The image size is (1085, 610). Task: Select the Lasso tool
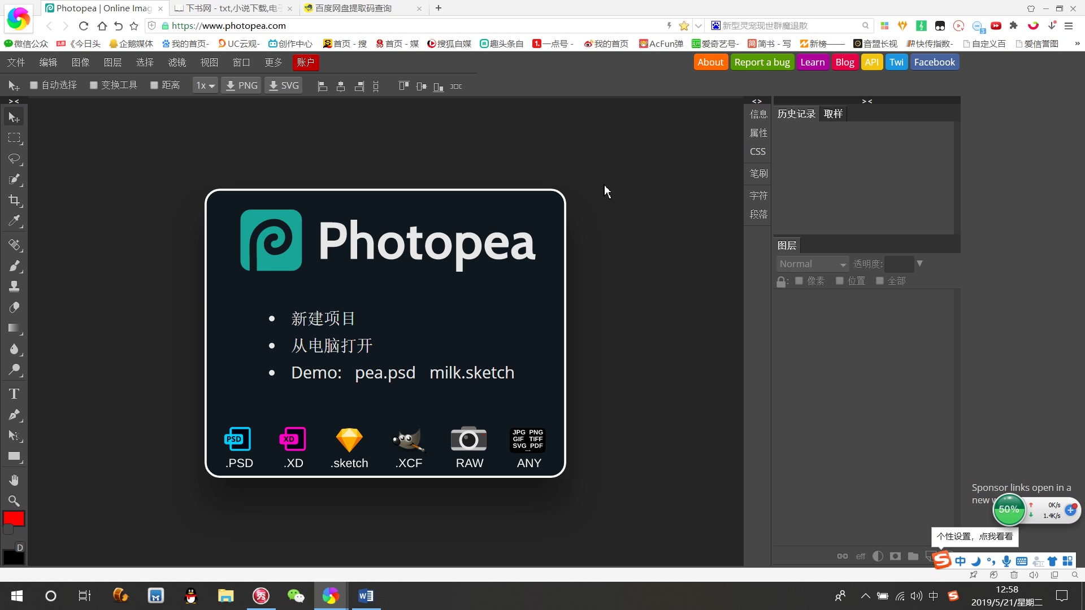coord(14,159)
